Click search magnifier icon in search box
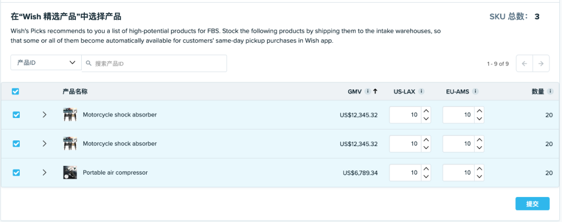The image size is (562, 222). click(x=89, y=63)
